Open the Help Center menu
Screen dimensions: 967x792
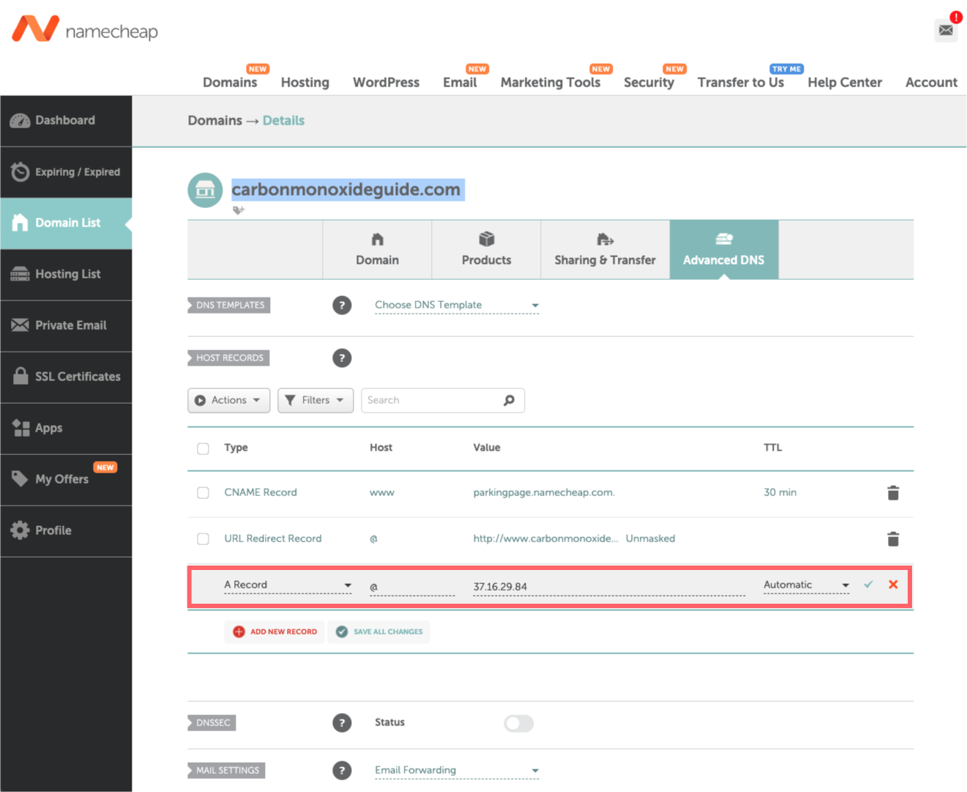[845, 83]
